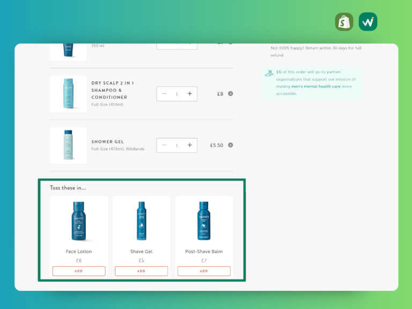The width and height of the screenshot is (412, 309).
Task: Remove Dry Scalp 2 in 1 Shampoo item
Action: point(231,93)
